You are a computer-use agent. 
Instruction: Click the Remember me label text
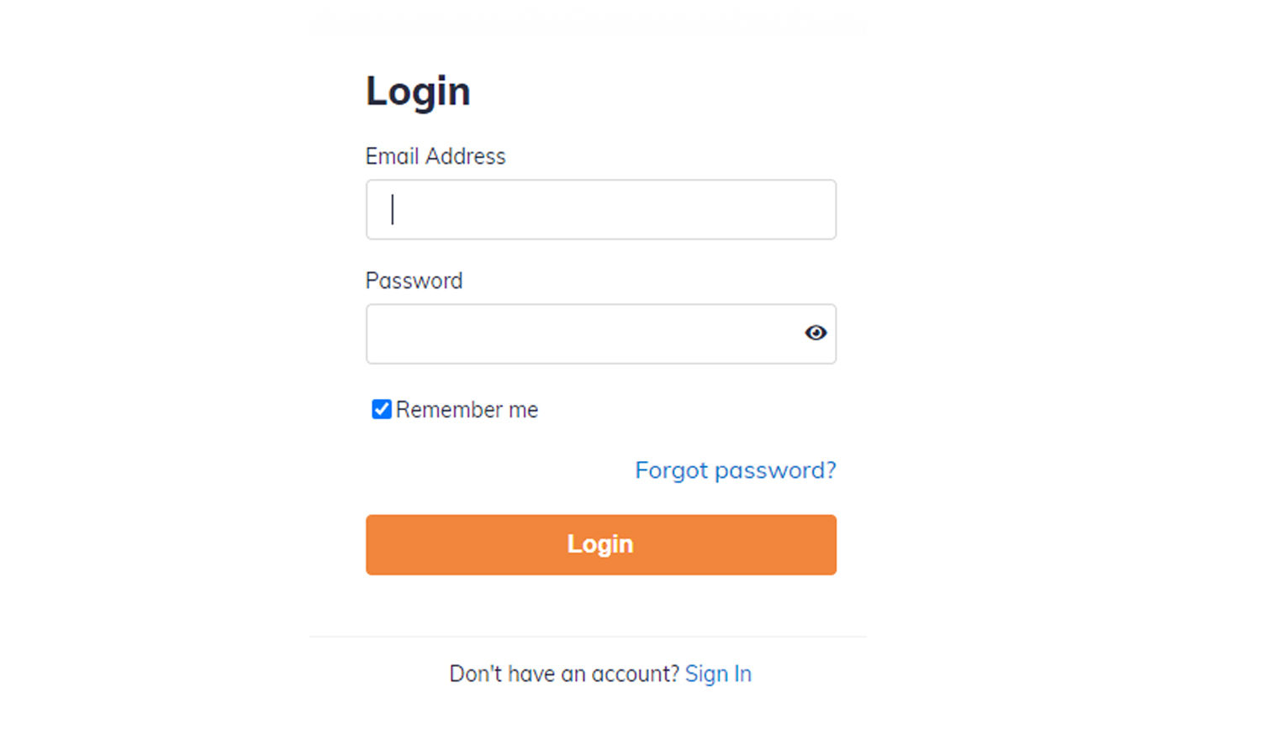[467, 410]
